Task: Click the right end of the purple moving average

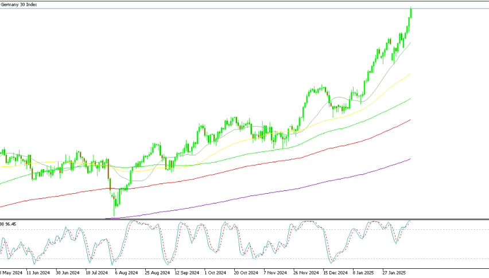Action: [409, 159]
